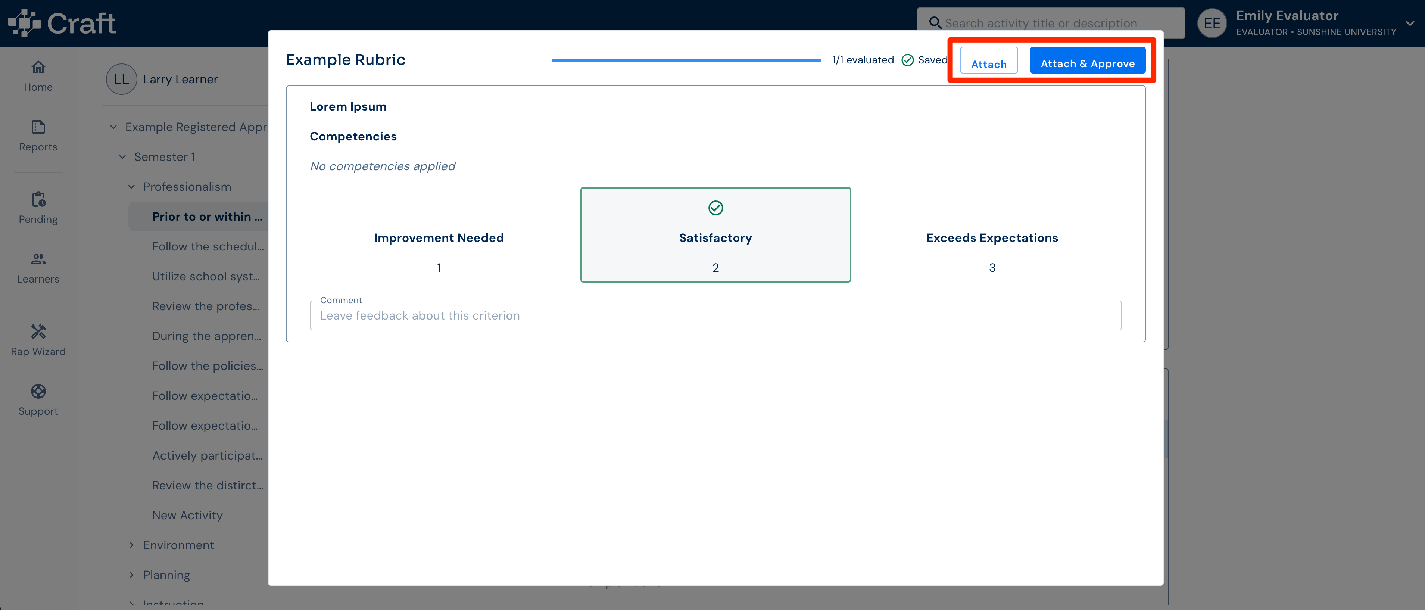The width and height of the screenshot is (1425, 610).
Task: Open the Learners people icon
Action: 38,259
